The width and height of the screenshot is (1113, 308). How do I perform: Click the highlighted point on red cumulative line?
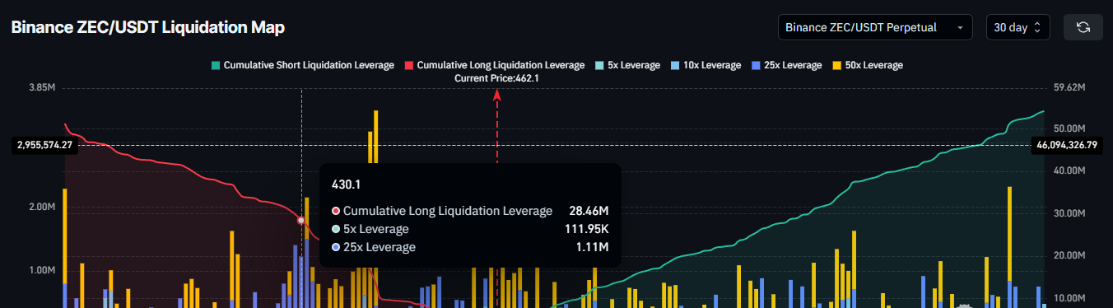click(x=301, y=221)
